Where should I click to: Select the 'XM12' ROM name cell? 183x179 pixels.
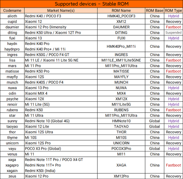(121, 21)
